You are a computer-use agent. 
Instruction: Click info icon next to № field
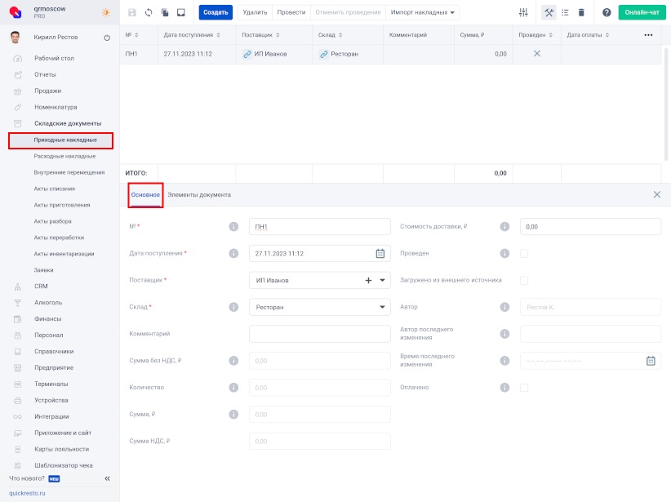[233, 226]
